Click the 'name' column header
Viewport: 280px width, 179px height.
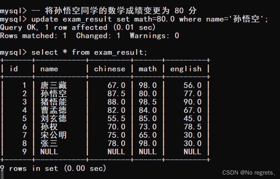click(x=49, y=69)
